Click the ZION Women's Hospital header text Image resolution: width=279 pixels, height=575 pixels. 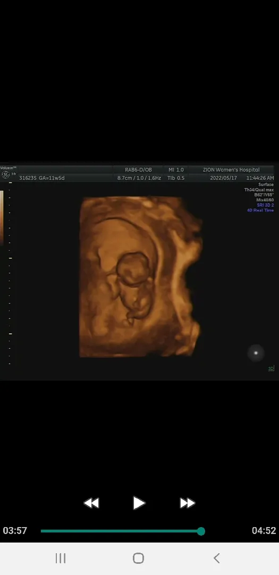pos(231,170)
